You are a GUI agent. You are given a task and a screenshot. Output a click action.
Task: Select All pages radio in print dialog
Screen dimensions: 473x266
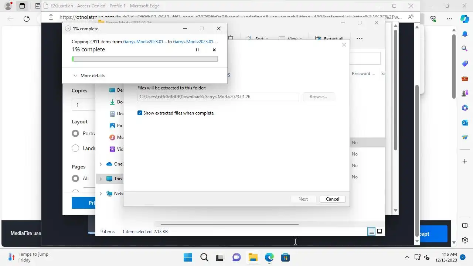(x=75, y=178)
